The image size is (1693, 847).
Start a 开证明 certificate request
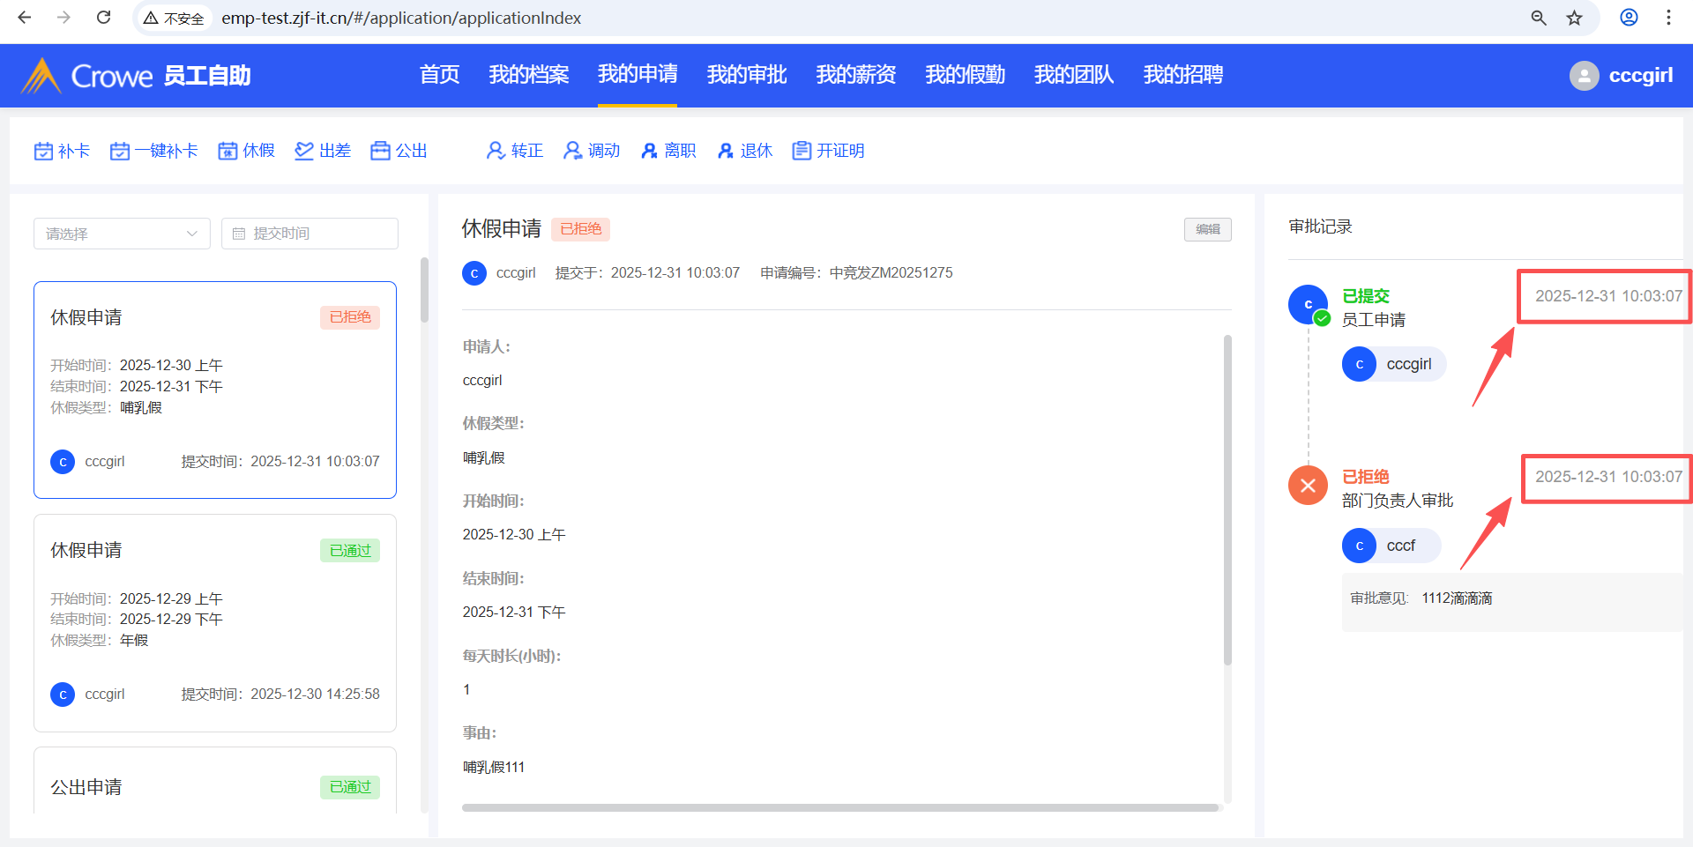click(828, 151)
